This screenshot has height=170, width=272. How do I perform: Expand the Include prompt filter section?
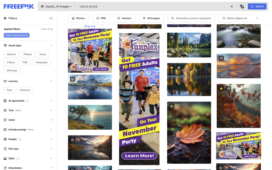[51, 129]
